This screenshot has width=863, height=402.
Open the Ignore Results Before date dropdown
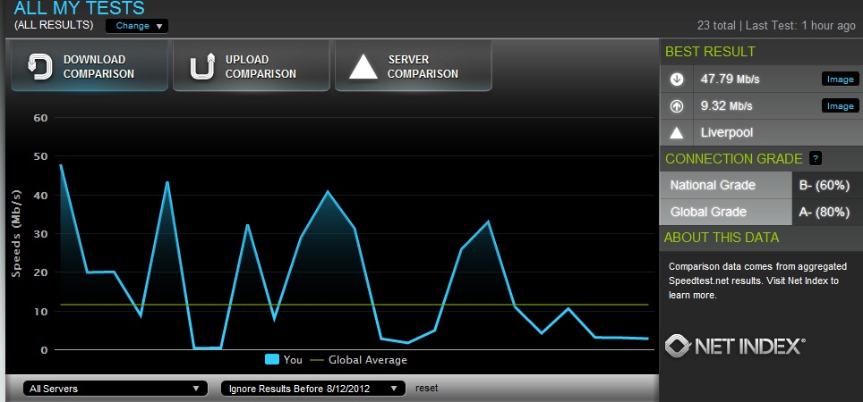point(311,389)
